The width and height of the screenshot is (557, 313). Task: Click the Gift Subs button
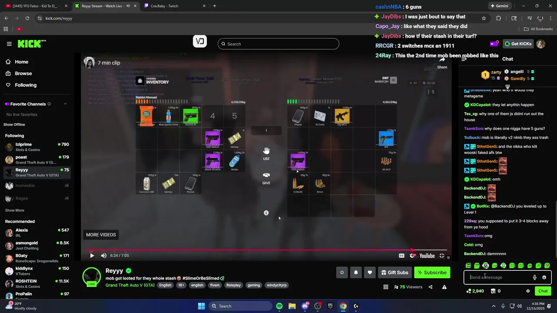(x=395, y=273)
